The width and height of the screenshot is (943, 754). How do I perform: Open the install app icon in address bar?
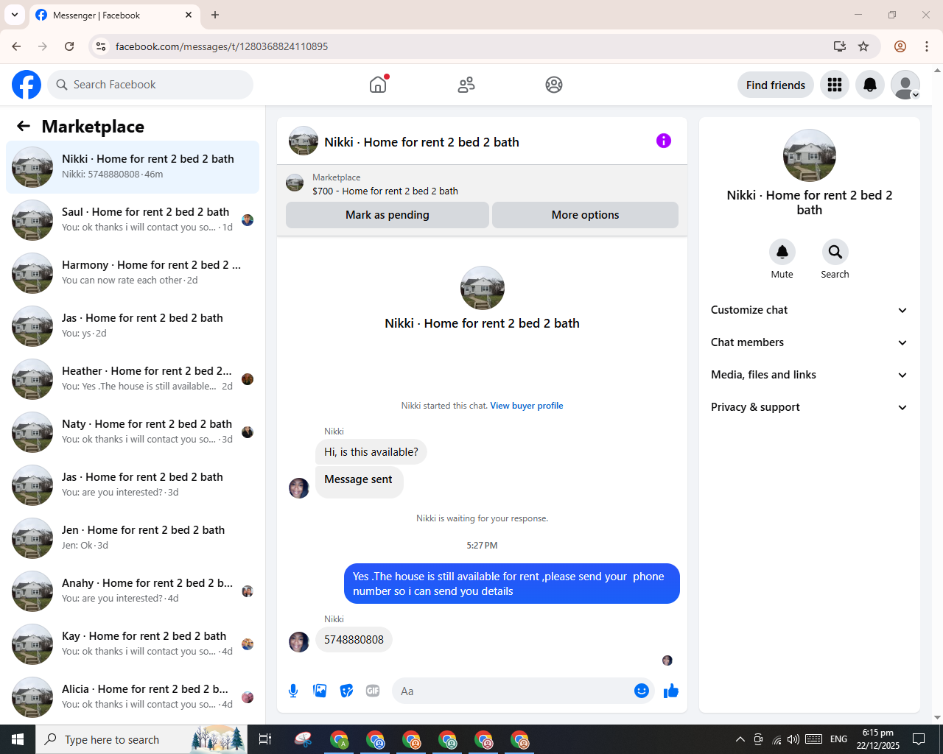(x=839, y=46)
